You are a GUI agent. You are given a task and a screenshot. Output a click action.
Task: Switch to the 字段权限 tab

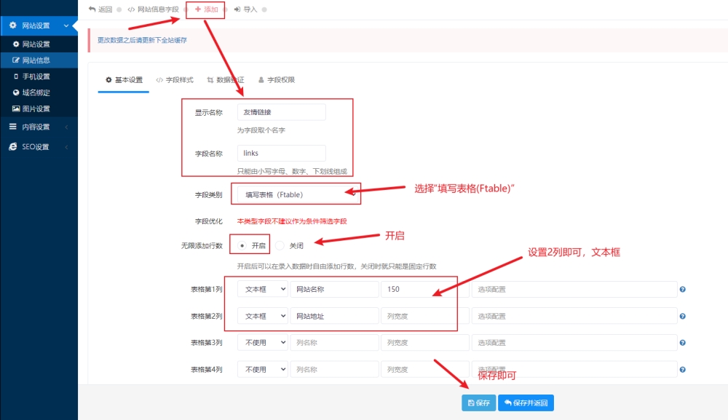pyautogui.click(x=277, y=80)
